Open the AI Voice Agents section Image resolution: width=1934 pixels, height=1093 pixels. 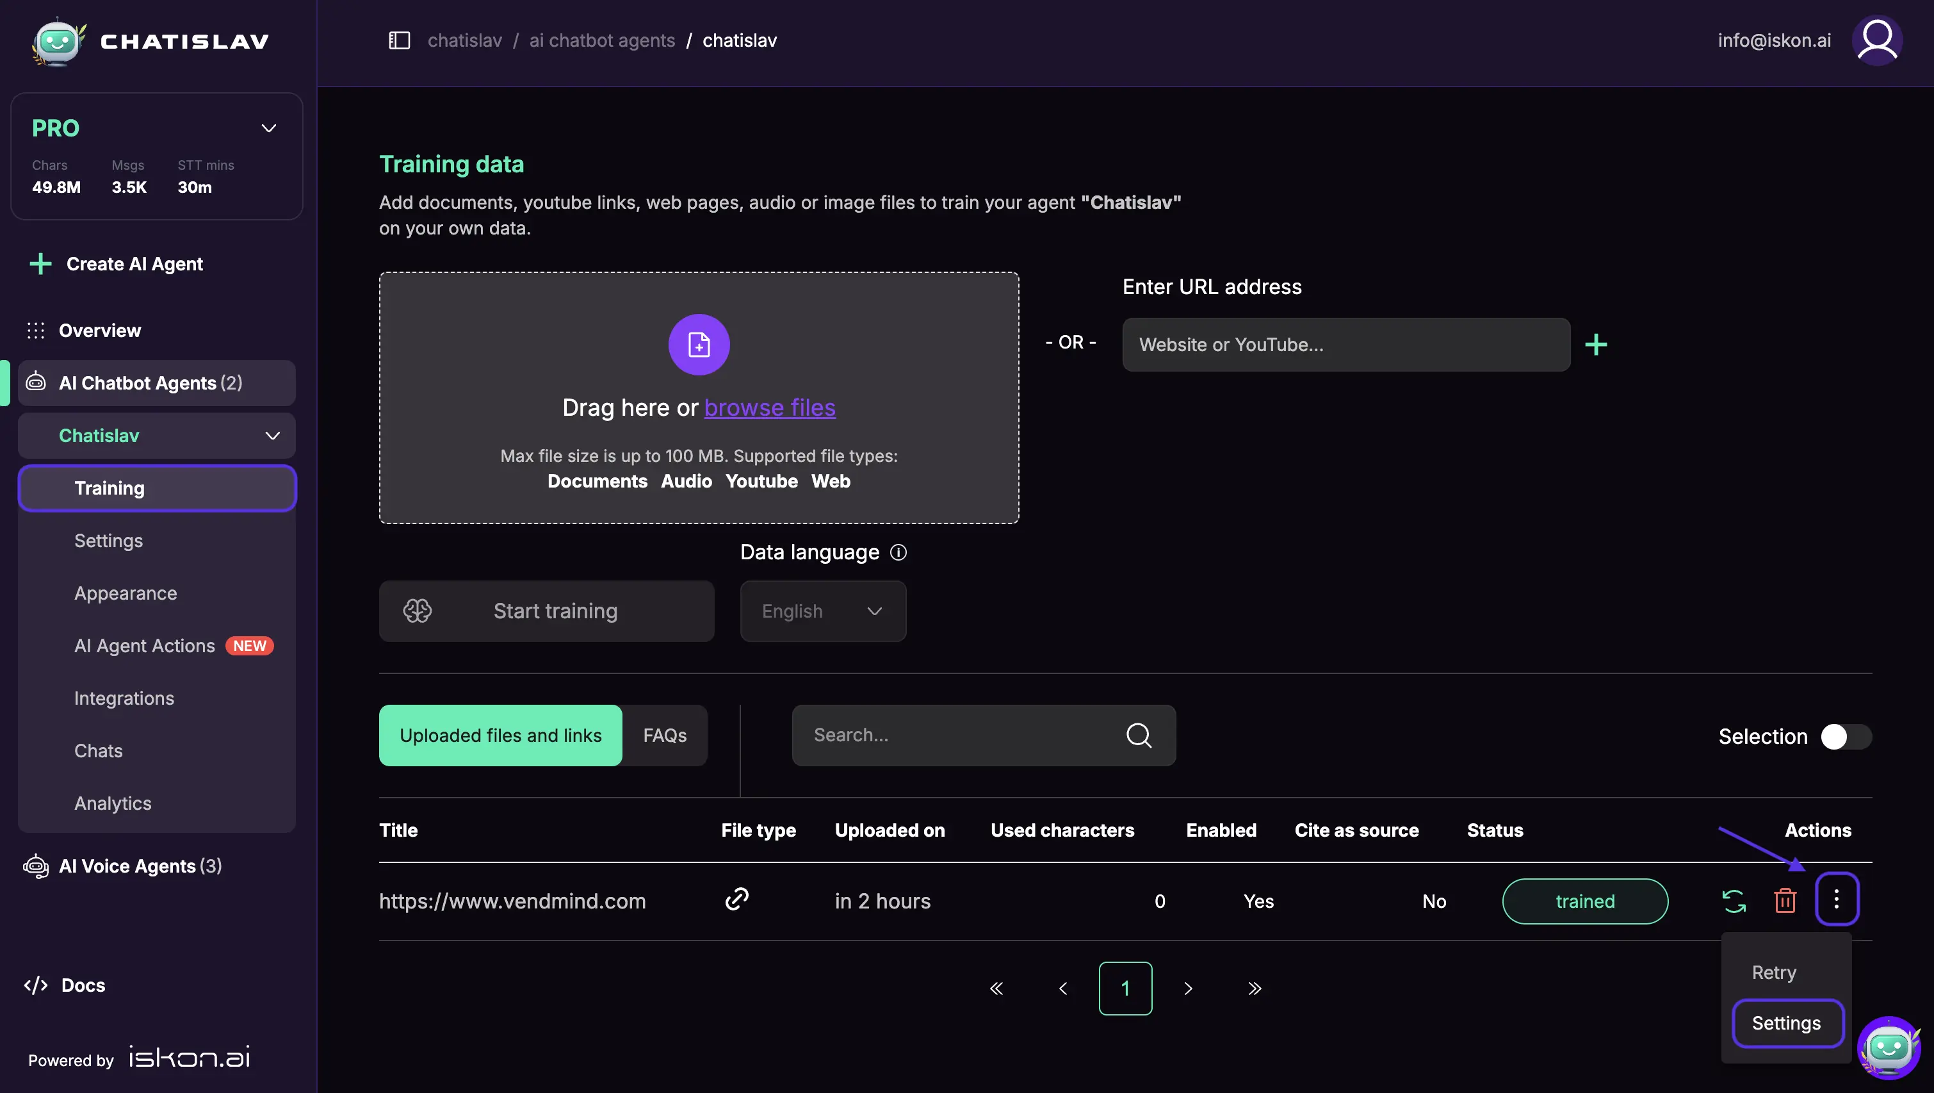tap(140, 866)
